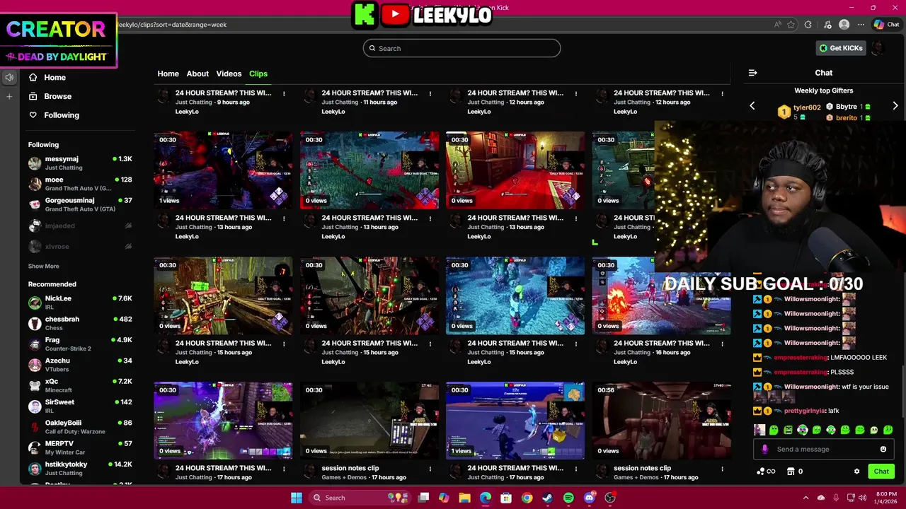
Task: Open Copilot Chat button in Edge
Action: pos(886,24)
